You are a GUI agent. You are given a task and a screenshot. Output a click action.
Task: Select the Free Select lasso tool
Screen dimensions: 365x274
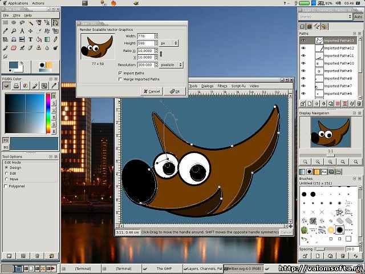[22, 23]
